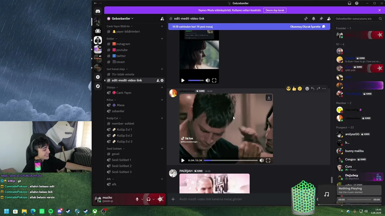Create a channel in the linkler category
The height and width of the screenshot is (216, 385).
162,39
